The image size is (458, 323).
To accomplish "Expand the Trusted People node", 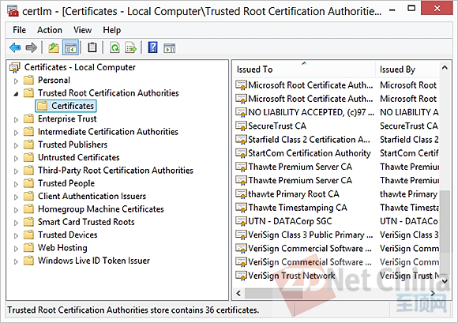I will (x=16, y=184).
